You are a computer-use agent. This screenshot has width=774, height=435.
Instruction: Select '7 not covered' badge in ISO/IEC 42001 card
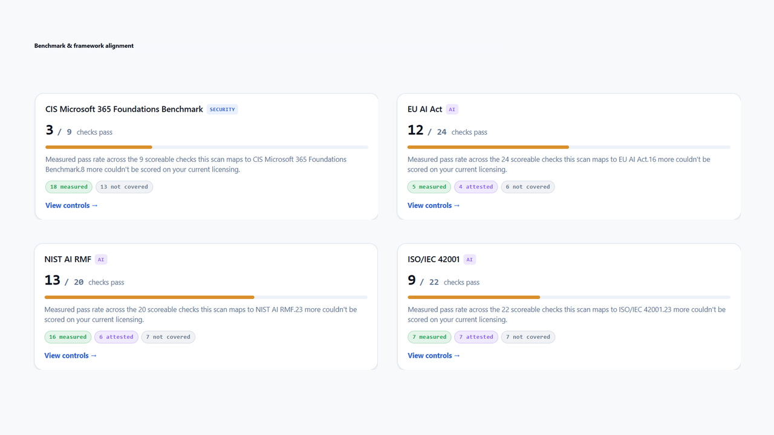click(x=528, y=337)
